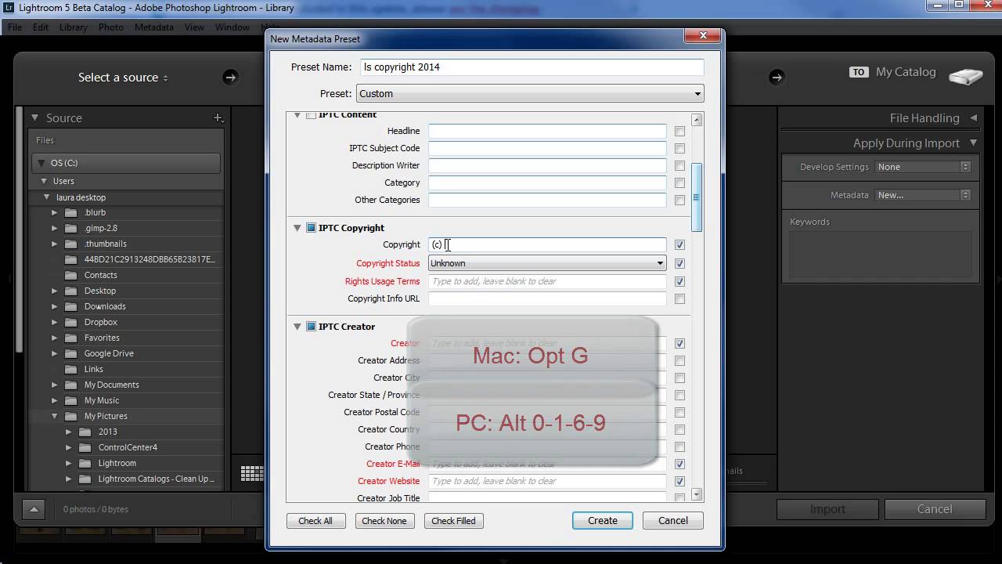Expand the Downloads folder
The image size is (1002, 564).
(55, 306)
